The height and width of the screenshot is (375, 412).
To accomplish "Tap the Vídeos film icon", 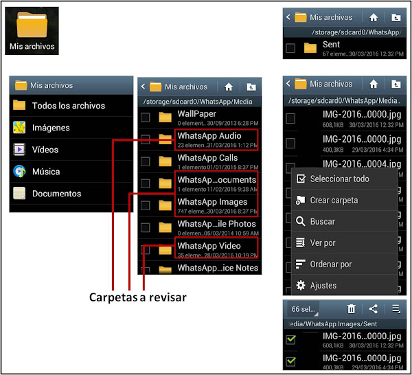I will point(19,150).
